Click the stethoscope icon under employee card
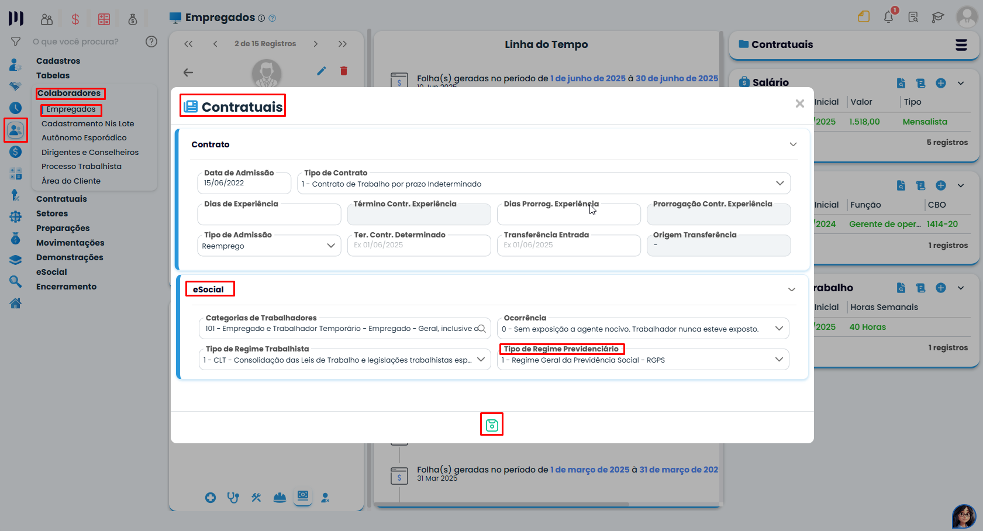983x531 pixels. 233,498
